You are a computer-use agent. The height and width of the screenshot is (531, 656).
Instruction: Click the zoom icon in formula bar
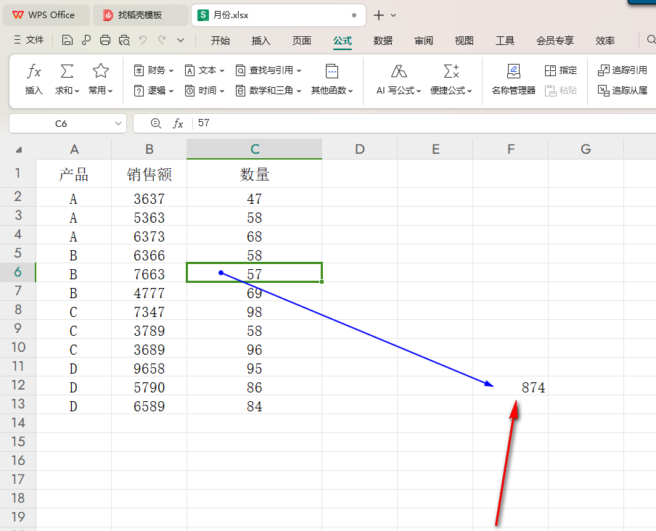point(155,123)
